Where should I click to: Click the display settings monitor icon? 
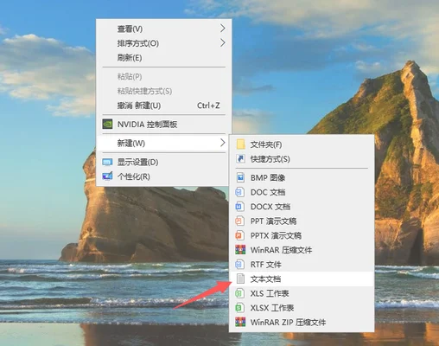[x=107, y=162]
